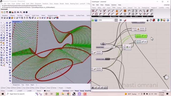Toggle Osnap in Rhino status bar
171x96 pixels.
pyautogui.click(x=82, y=91)
